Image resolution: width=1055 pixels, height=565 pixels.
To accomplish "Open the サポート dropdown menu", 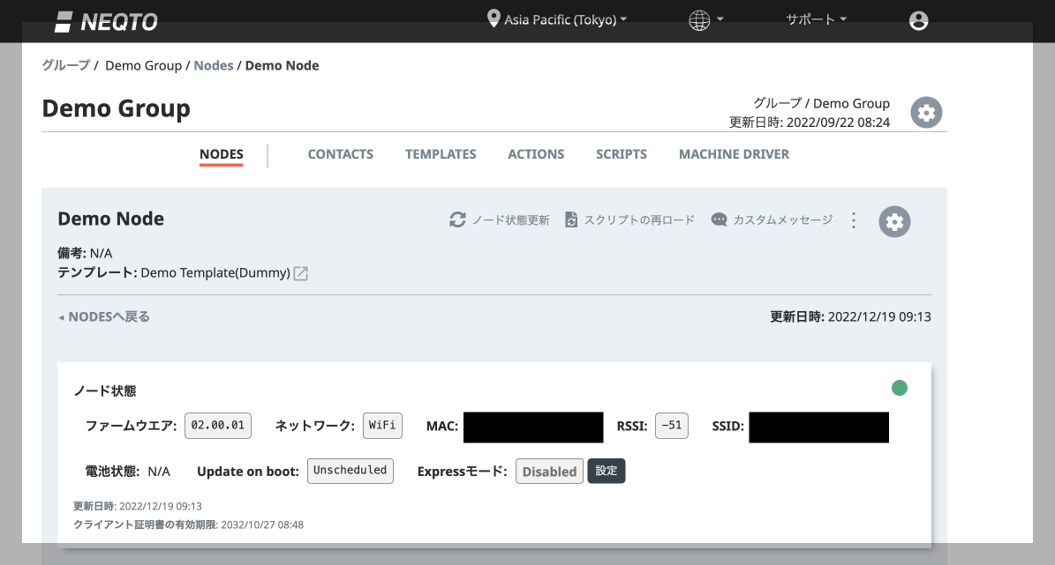I will click(814, 19).
